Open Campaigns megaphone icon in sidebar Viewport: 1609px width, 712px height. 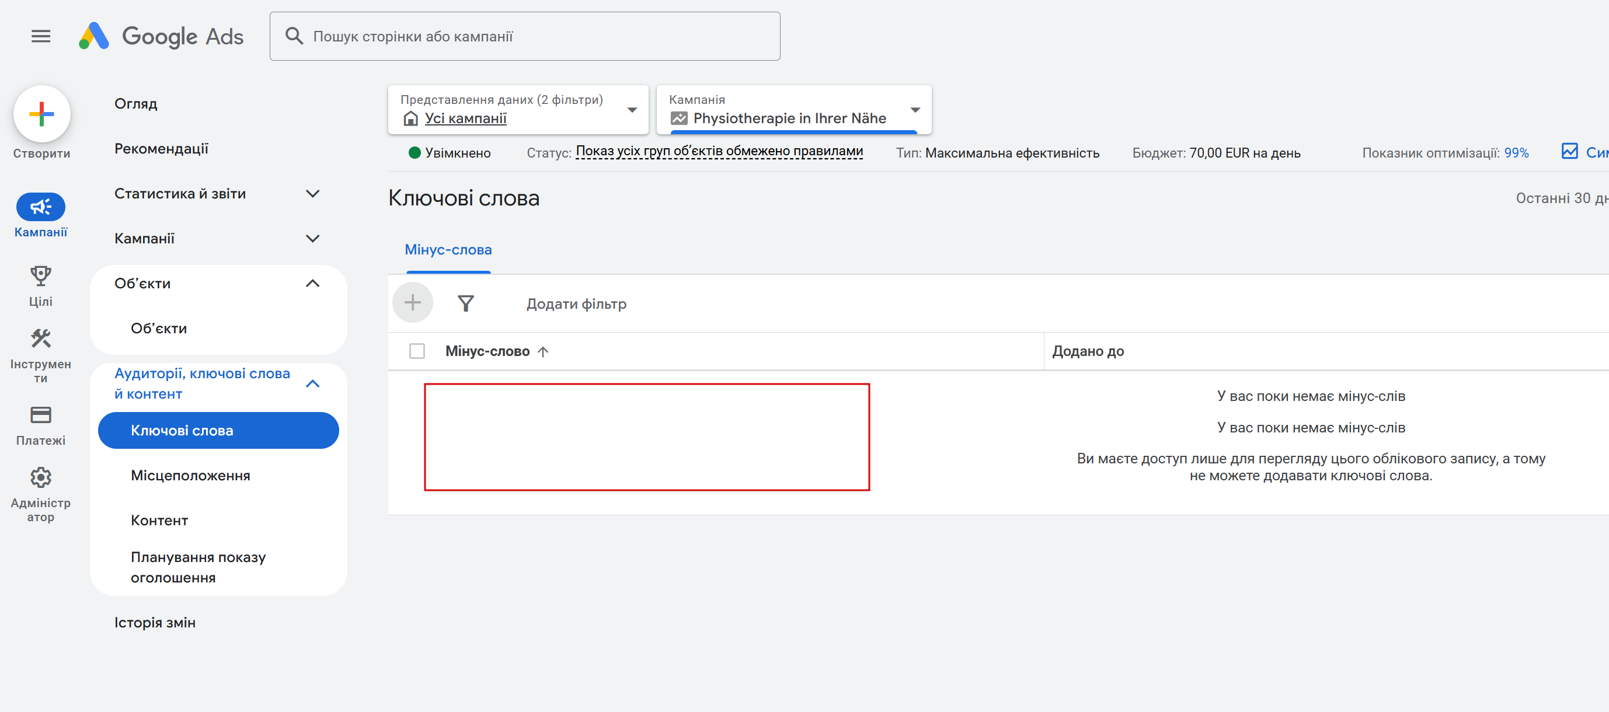pyautogui.click(x=41, y=207)
